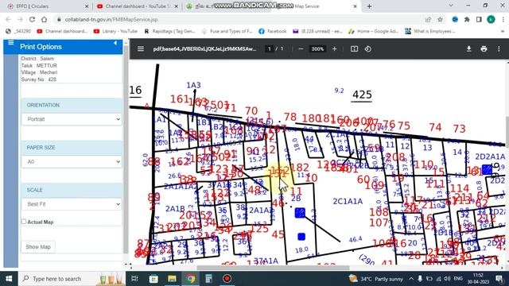Open Chrome from the taskbar
The image size is (509, 286).
coord(191,279)
